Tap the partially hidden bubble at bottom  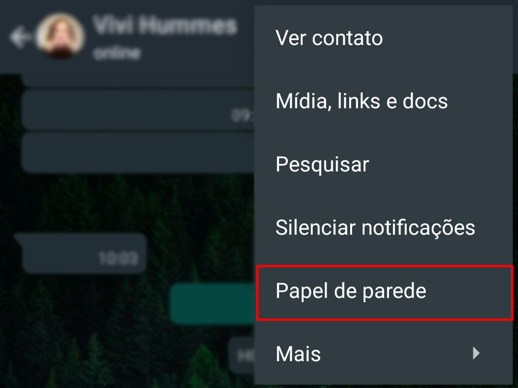click(241, 355)
